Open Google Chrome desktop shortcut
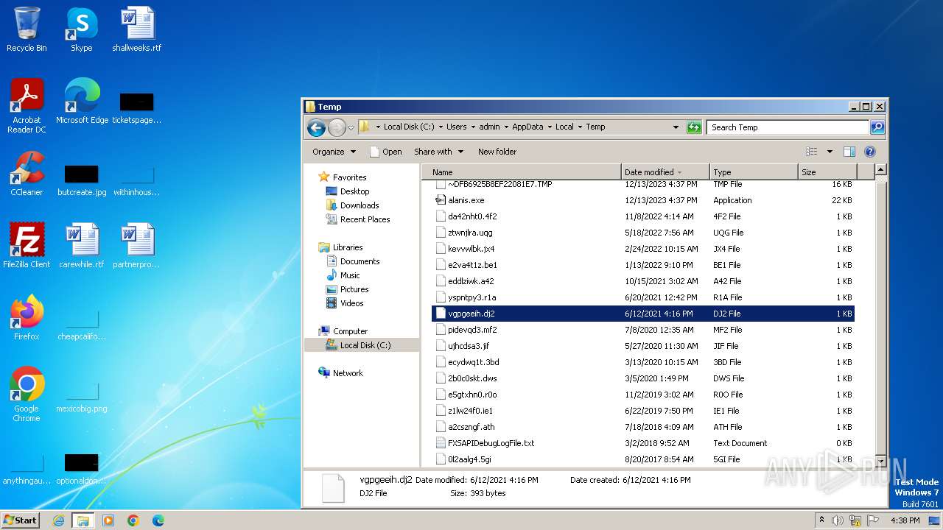This screenshot has width=943, height=530. pos(27,395)
